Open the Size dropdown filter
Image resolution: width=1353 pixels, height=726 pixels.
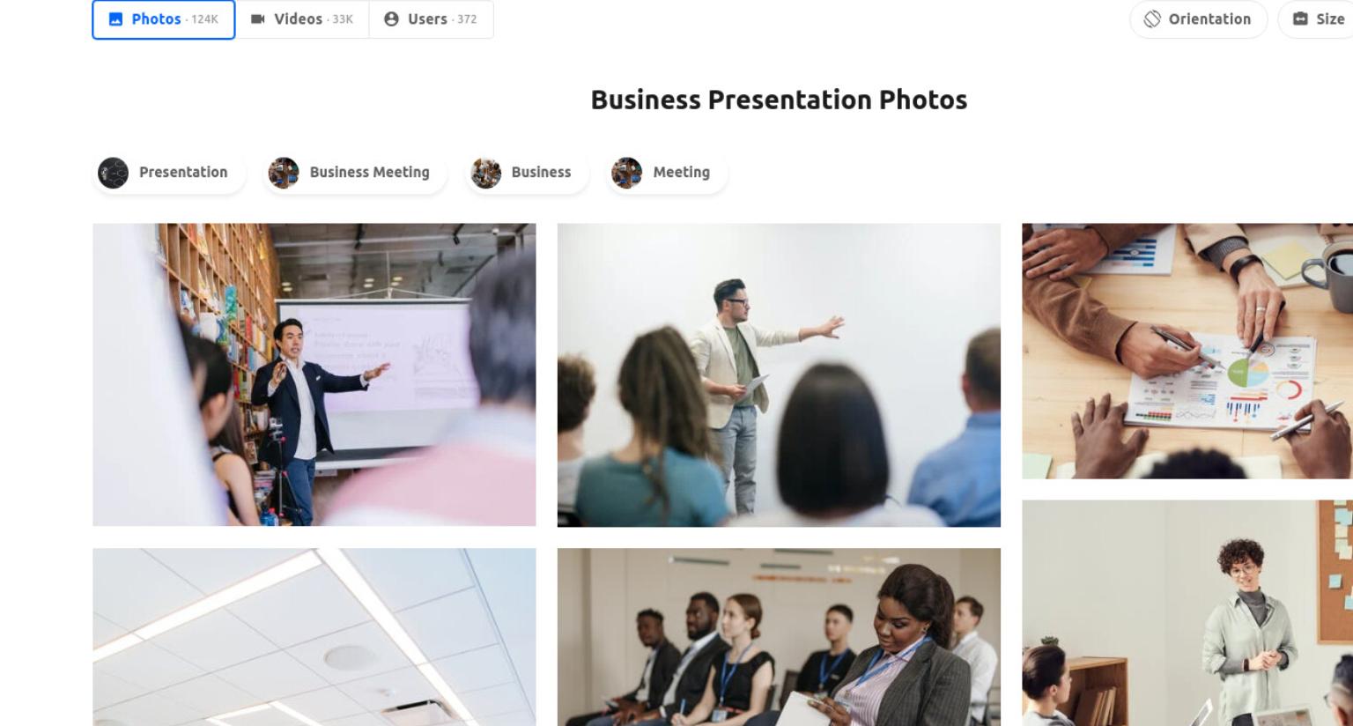1316,19
